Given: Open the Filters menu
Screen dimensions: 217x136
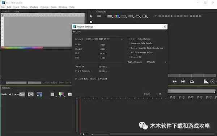Looking at the screenshot, I should click(x=24, y=7).
